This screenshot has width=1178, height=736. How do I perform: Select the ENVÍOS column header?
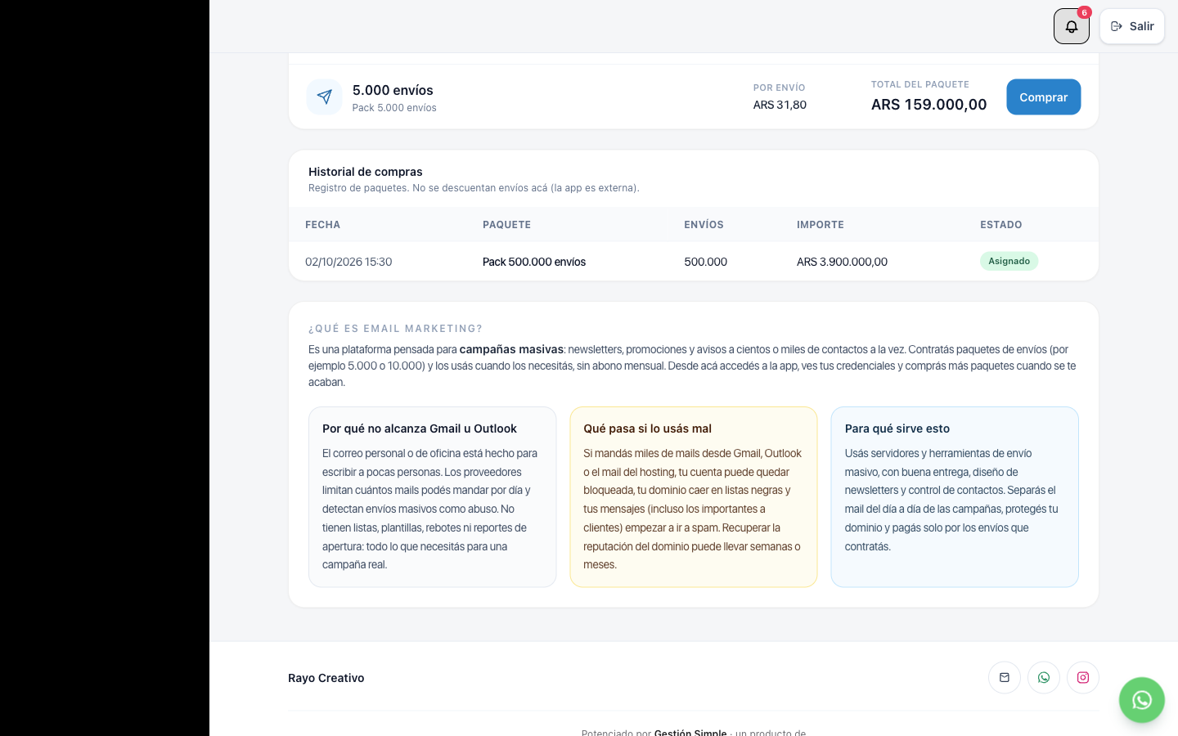(x=704, y=225)
